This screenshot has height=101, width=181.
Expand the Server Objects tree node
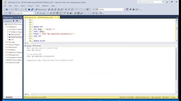coord(6,45)
